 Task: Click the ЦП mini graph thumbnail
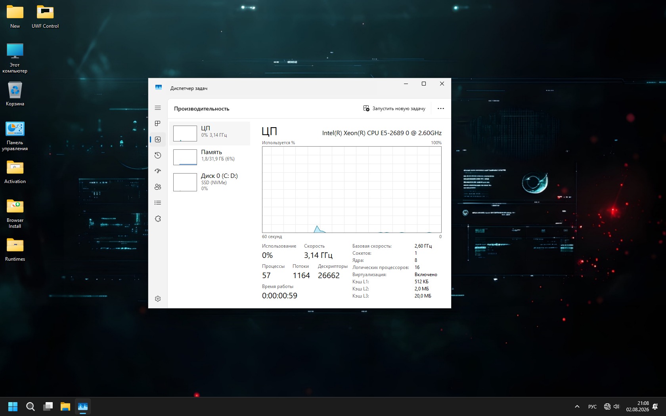[x=185, y=134]
